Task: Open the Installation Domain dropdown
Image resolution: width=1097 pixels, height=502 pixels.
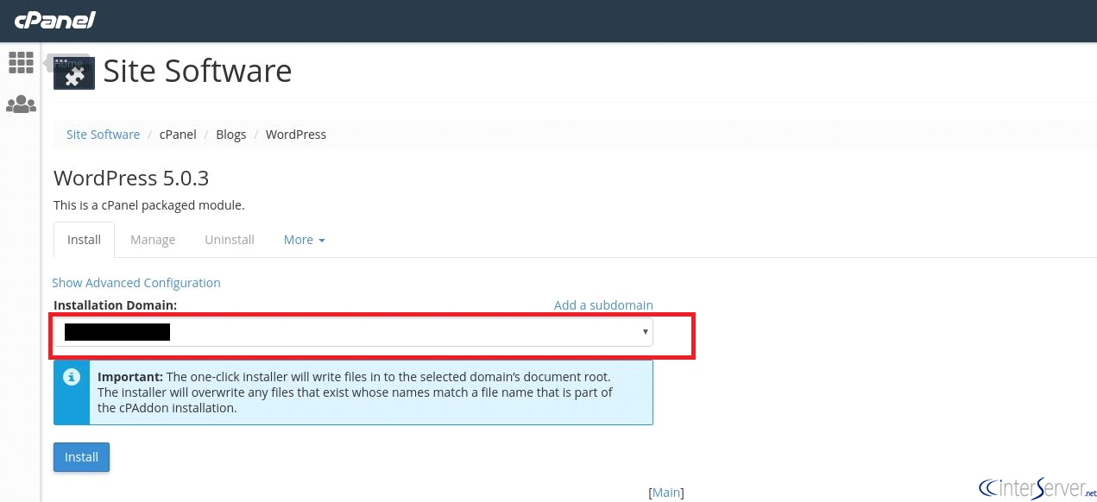Action: coord(353,332)
